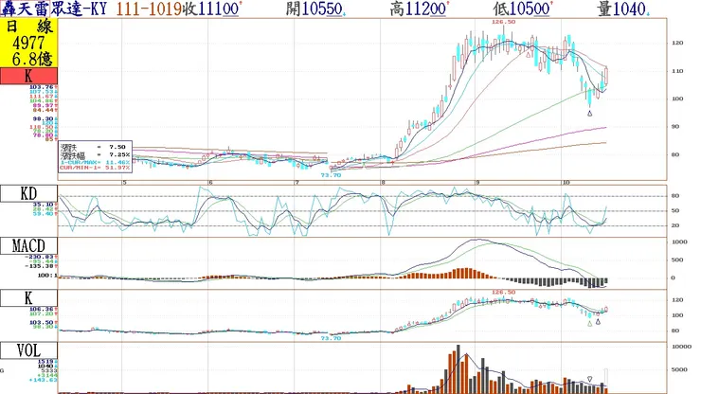The image size is (701, 394).
Task: Click the white K label below MACD
Action: pos(28,297)
